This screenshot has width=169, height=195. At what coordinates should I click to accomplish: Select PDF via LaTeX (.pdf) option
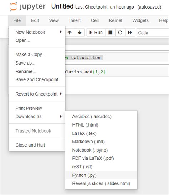click(x=101, y=158)
